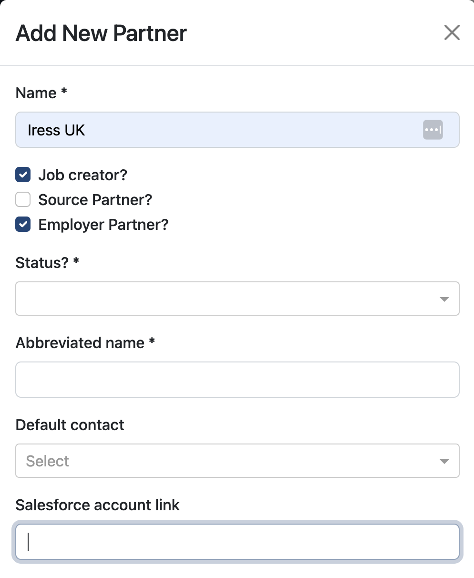Click the "Employer Partner?" label text
474x578 pixels.
click(103, 225)
